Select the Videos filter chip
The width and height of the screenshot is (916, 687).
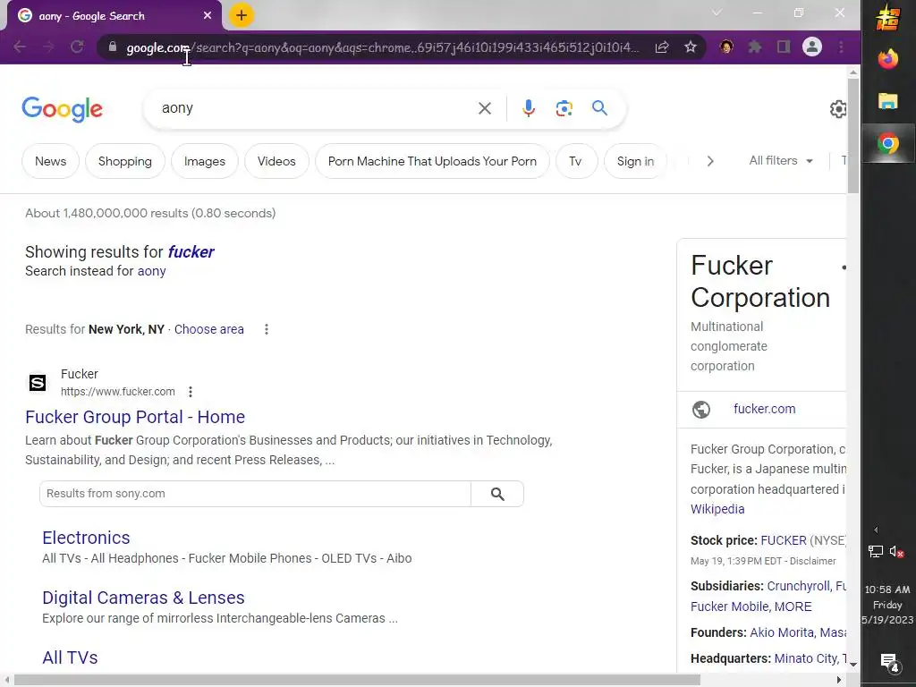[276, 161]
